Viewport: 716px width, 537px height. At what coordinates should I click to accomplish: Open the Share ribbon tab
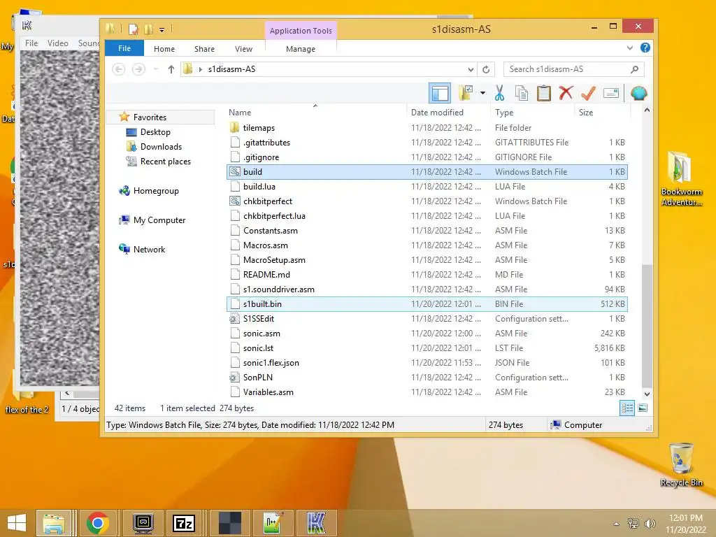tap(204, 49)
